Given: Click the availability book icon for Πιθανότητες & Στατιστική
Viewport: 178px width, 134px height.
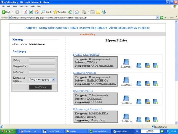Looking at the screenshot, I should click(126, 116).
